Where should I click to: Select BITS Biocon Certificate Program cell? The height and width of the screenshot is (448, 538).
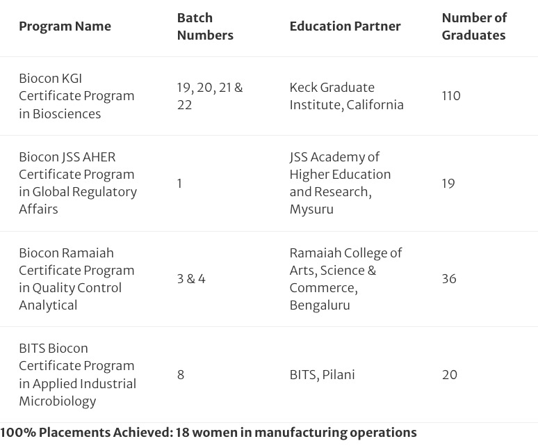click(x=77, y=374)
